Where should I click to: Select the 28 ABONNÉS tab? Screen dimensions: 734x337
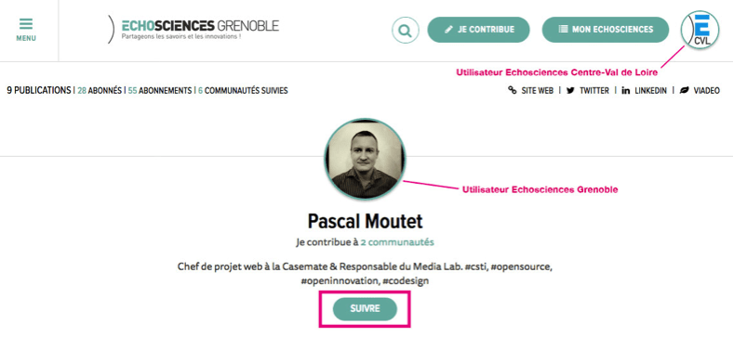pos(100,91)
